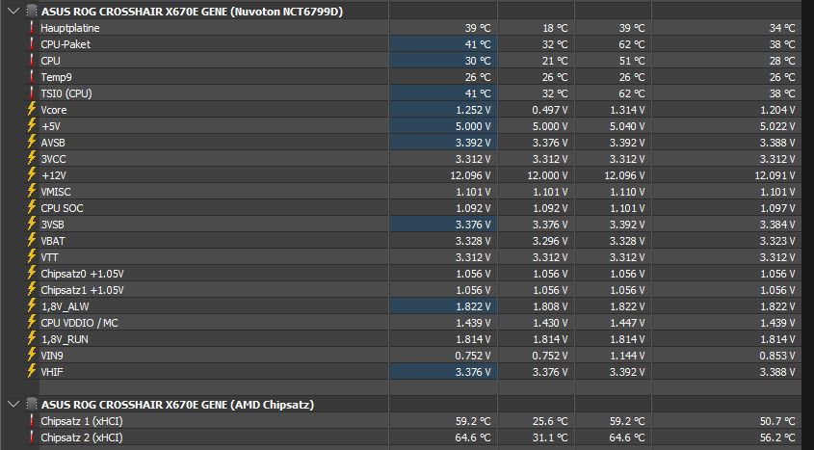814x450 pixels.
Task: Select the Hauptplatine sensor label
Action: tap(70, 28)
